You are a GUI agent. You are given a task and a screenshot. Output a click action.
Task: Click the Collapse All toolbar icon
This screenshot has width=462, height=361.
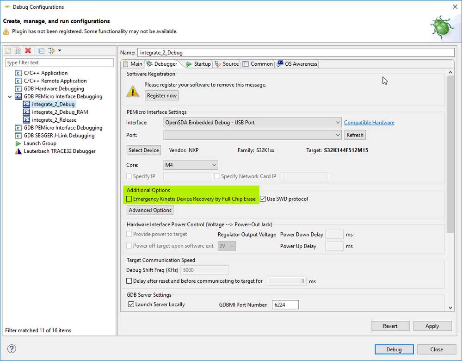coord(42,51)
